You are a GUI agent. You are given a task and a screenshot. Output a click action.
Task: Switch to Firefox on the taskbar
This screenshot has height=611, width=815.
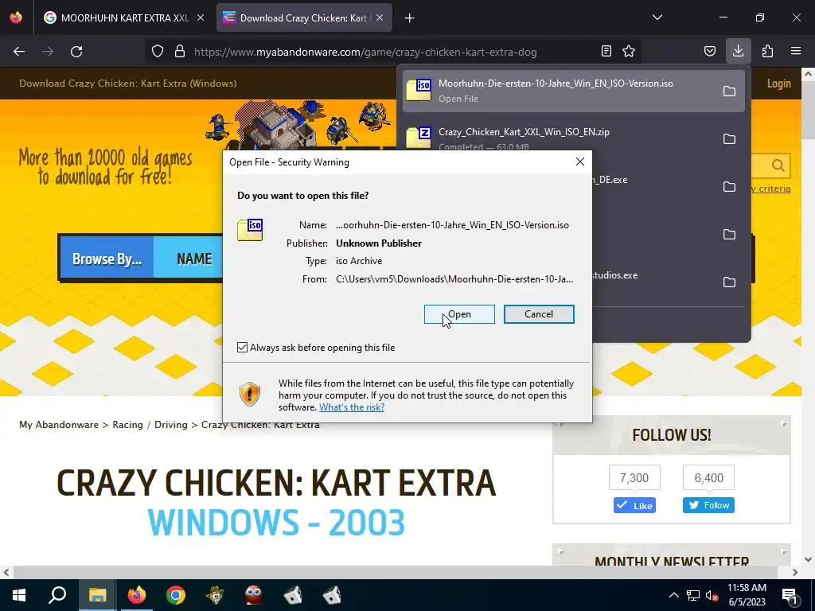pyautogui.click(x=137, y=595)
